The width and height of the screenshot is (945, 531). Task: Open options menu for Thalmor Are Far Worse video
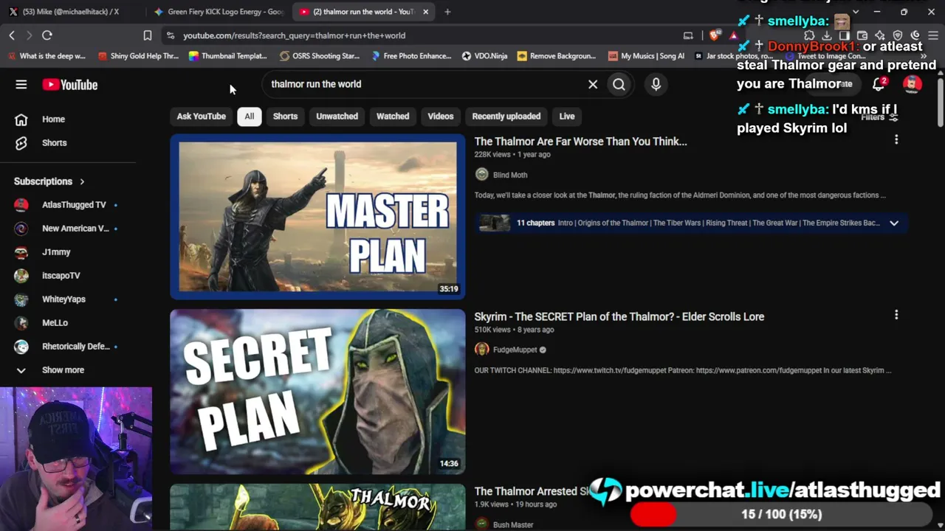tap(896, 139)
